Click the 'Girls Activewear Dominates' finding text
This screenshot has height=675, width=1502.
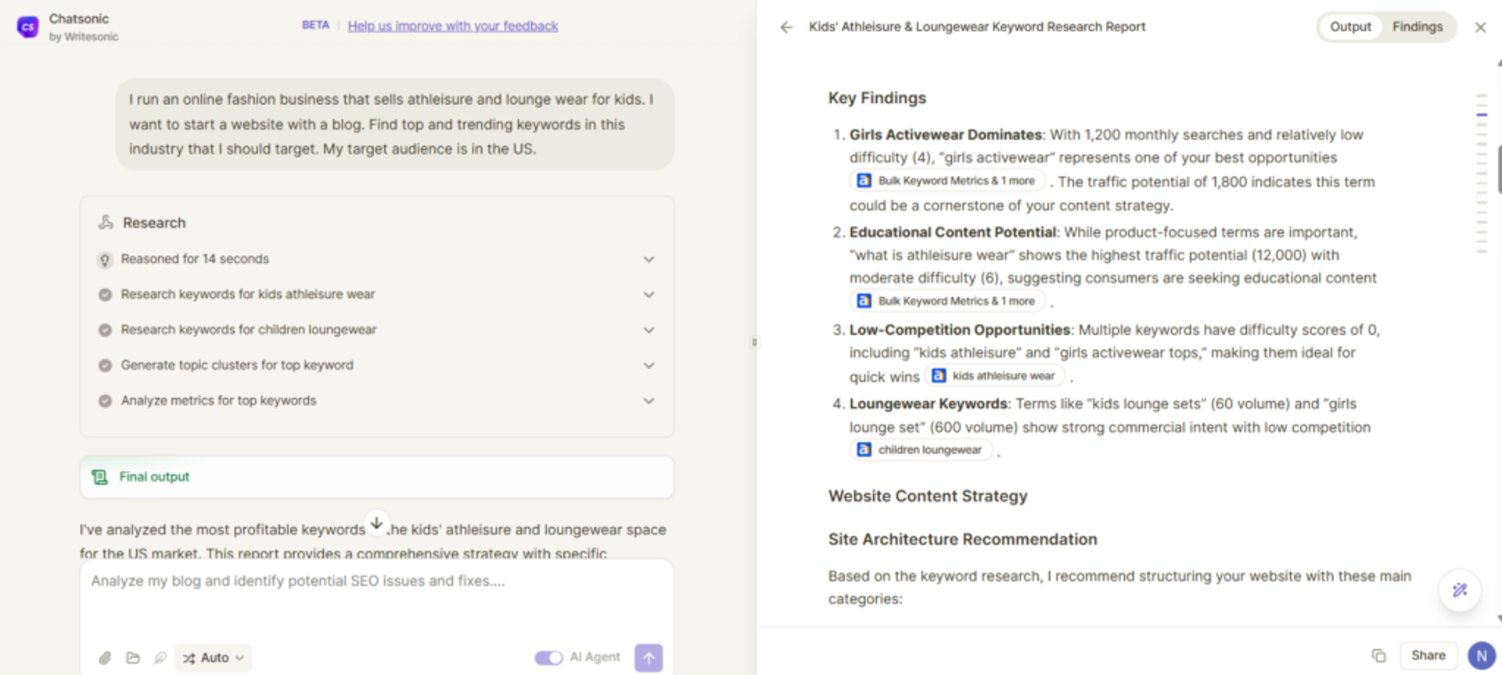tap(946, 135)
